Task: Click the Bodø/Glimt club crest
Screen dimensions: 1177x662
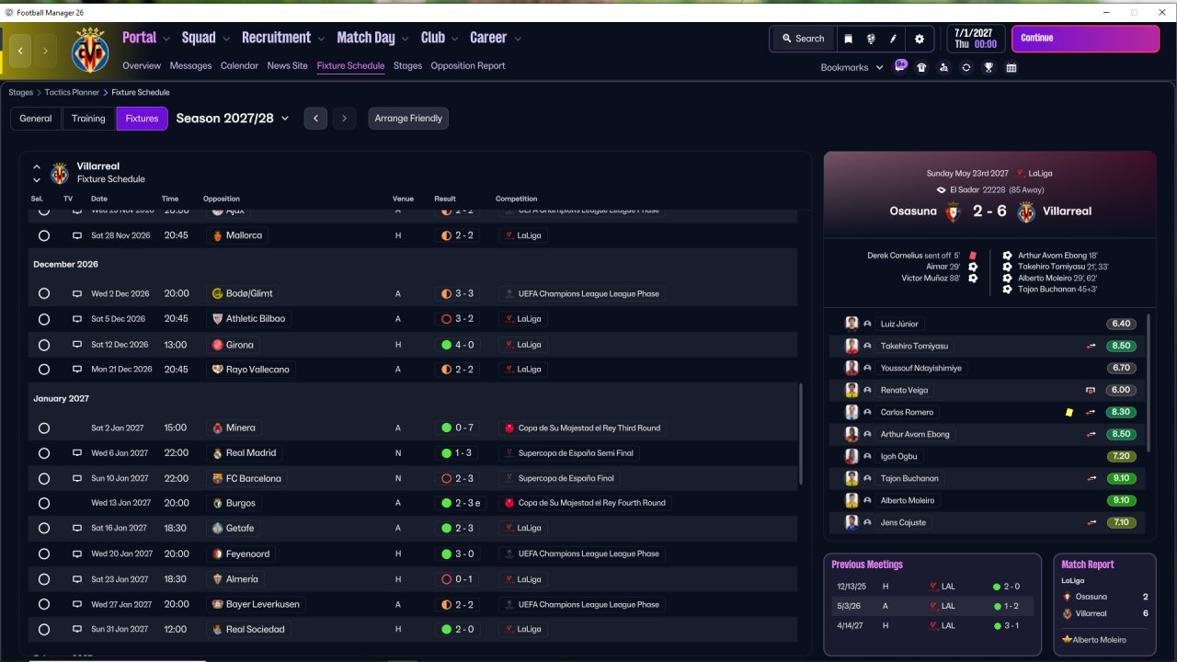Action: pyautogui.click(x=217, y=293)
